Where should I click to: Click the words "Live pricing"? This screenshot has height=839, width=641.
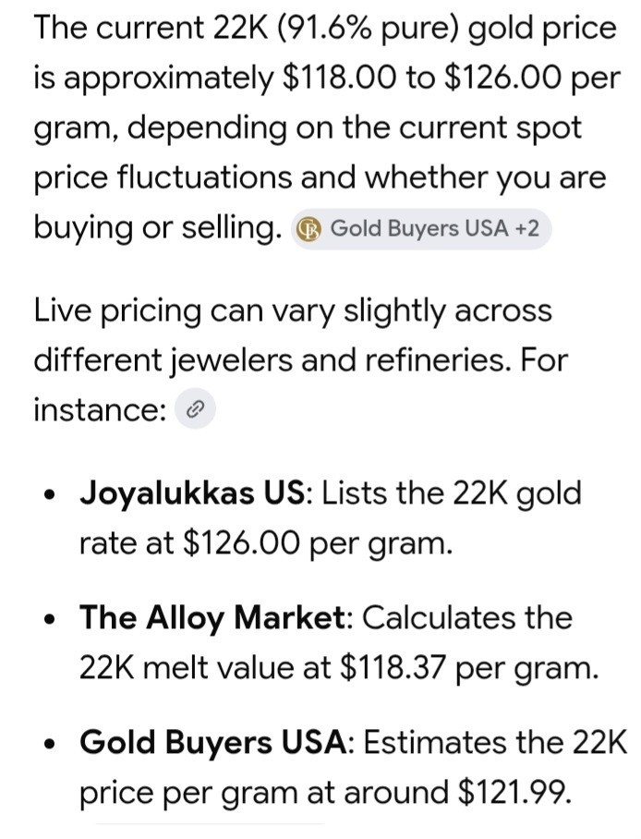coord(117,312)
